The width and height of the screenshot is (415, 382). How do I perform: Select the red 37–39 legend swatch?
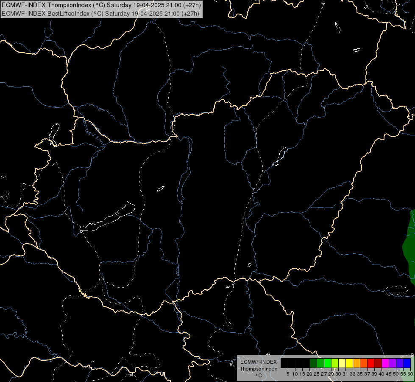pos(371,363)
